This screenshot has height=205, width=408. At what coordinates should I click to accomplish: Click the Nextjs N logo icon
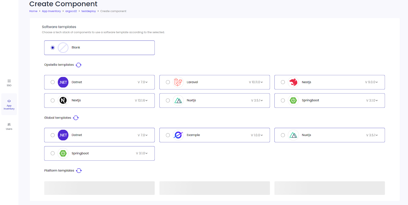click(x=63, y=100)
